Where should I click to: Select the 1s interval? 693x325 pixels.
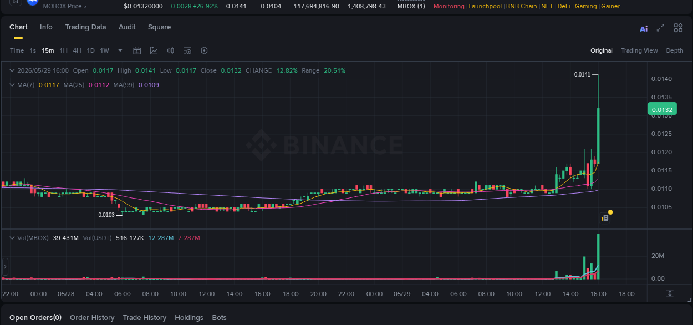coord(33,50)
